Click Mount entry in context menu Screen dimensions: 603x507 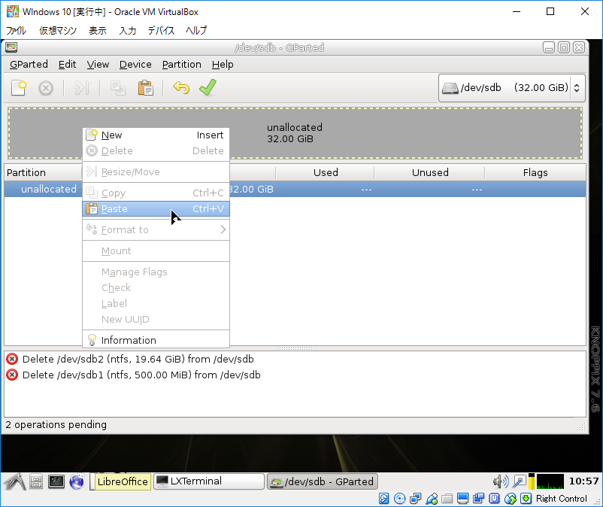[x=156, y=250]
